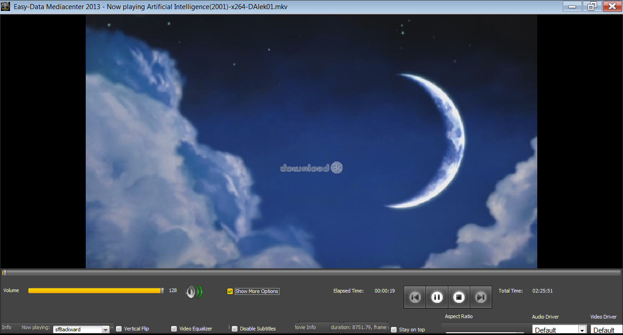This screenshot has height=335, width=623.
Task: Pause the playing movie
Action: 437,297
